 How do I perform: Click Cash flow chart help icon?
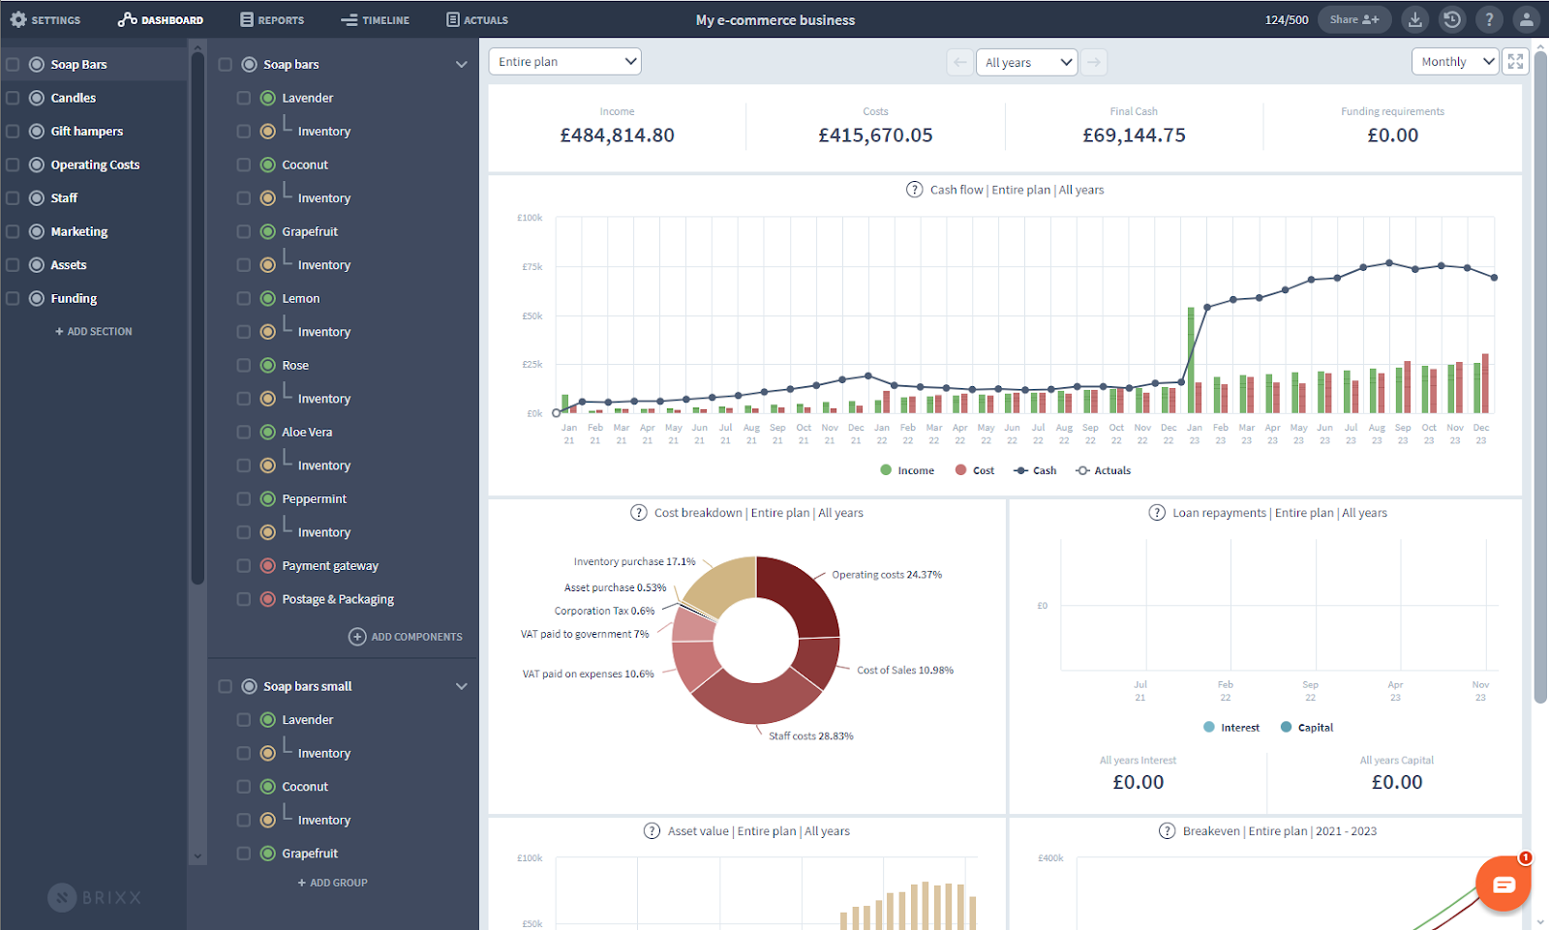914,190
